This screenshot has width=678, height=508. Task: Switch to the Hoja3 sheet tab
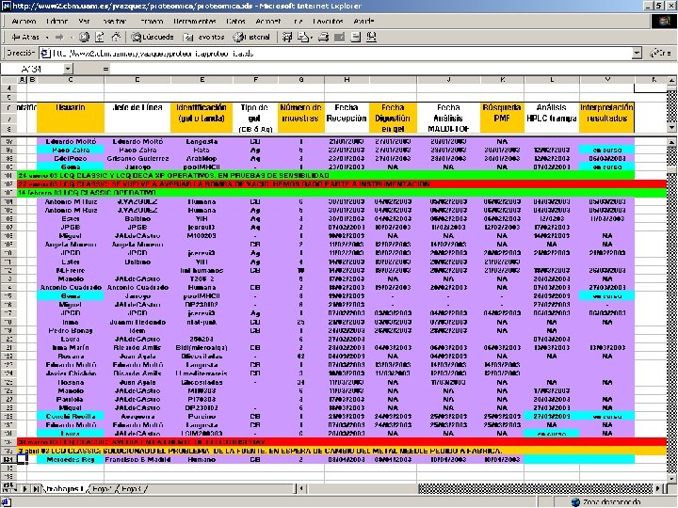click(x=133, y=489)
